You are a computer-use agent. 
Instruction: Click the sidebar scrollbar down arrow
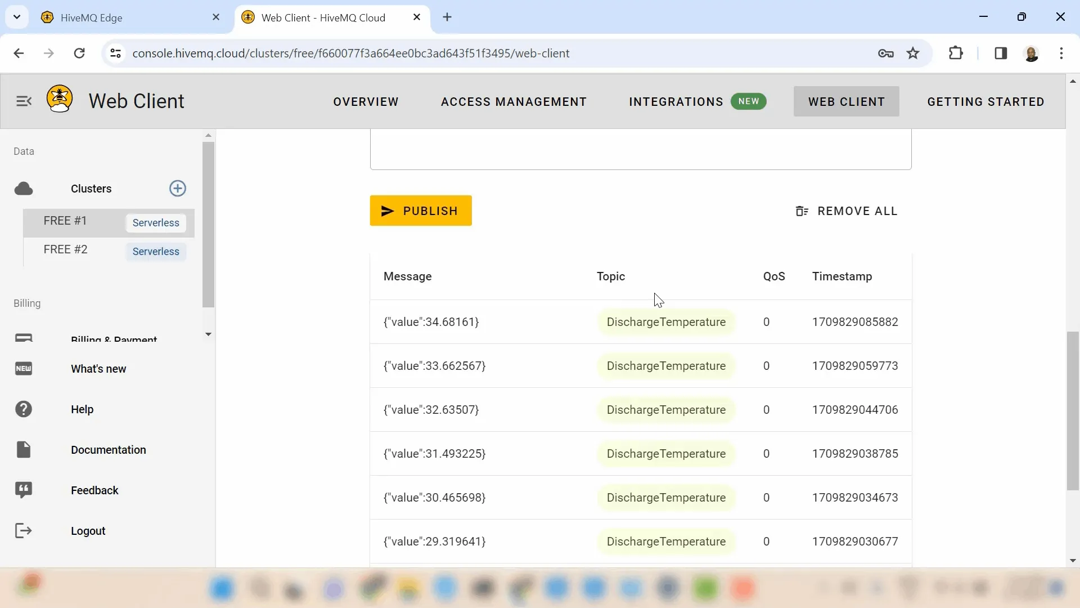208,334
